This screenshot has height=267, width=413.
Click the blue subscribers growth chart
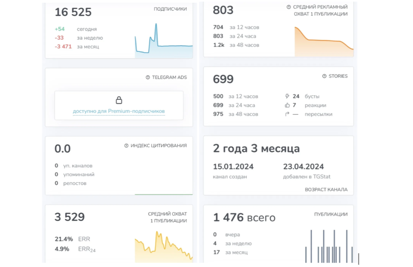point(164,43)
